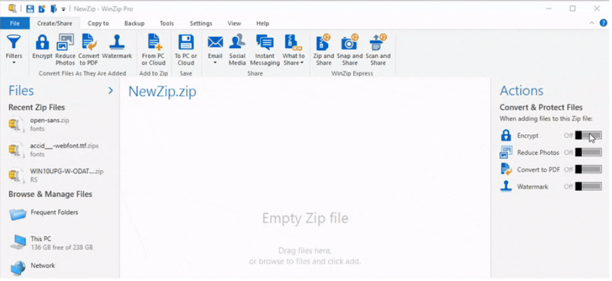Viewport: 612px width, 281px height.
Task: Click the Browse & Manage Files heading
Action: tap(51, 194)
